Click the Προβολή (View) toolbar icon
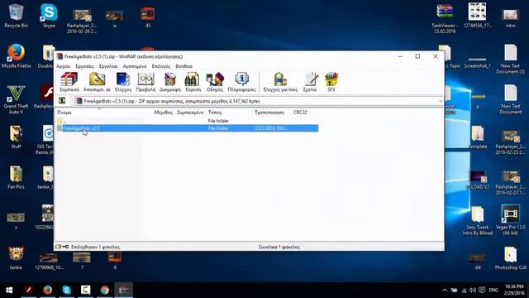 coord(145,82)
